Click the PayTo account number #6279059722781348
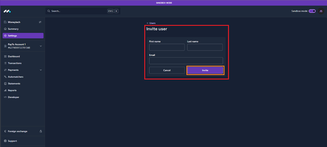This screenshot has height=147, width=327. pos(19,48)
